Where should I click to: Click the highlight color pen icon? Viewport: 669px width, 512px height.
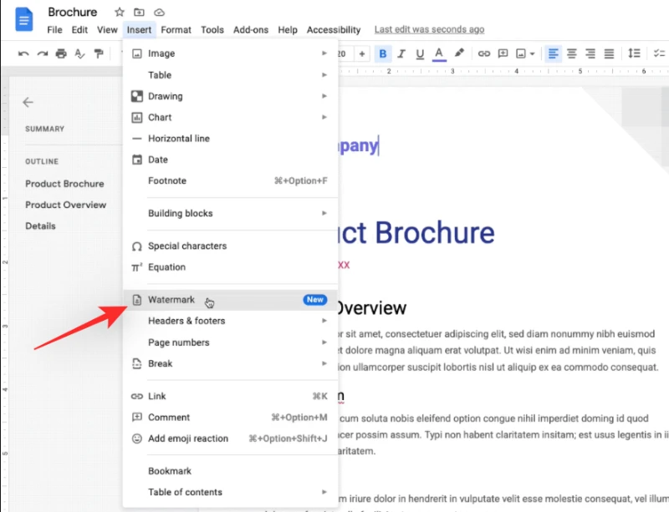click(x=459, y=53)
